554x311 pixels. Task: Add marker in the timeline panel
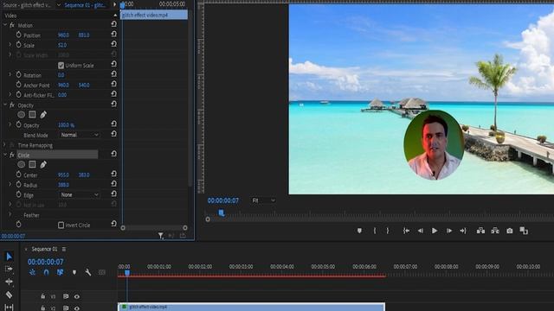pyautogui.click(x=74, y=272)
